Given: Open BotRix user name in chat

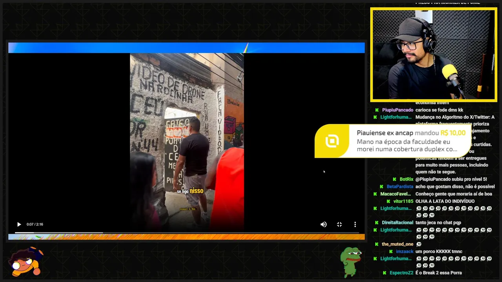Looking at the screenshot, I should pyautogui.click(x=406, y=179).
